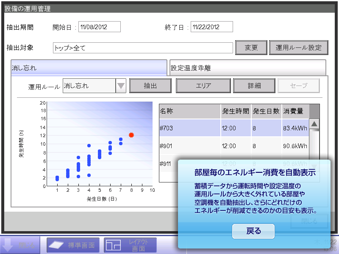The height and width of the screenshot is (254, 339).
Task: Click the 終了日 date field
Action: [212, 27]
